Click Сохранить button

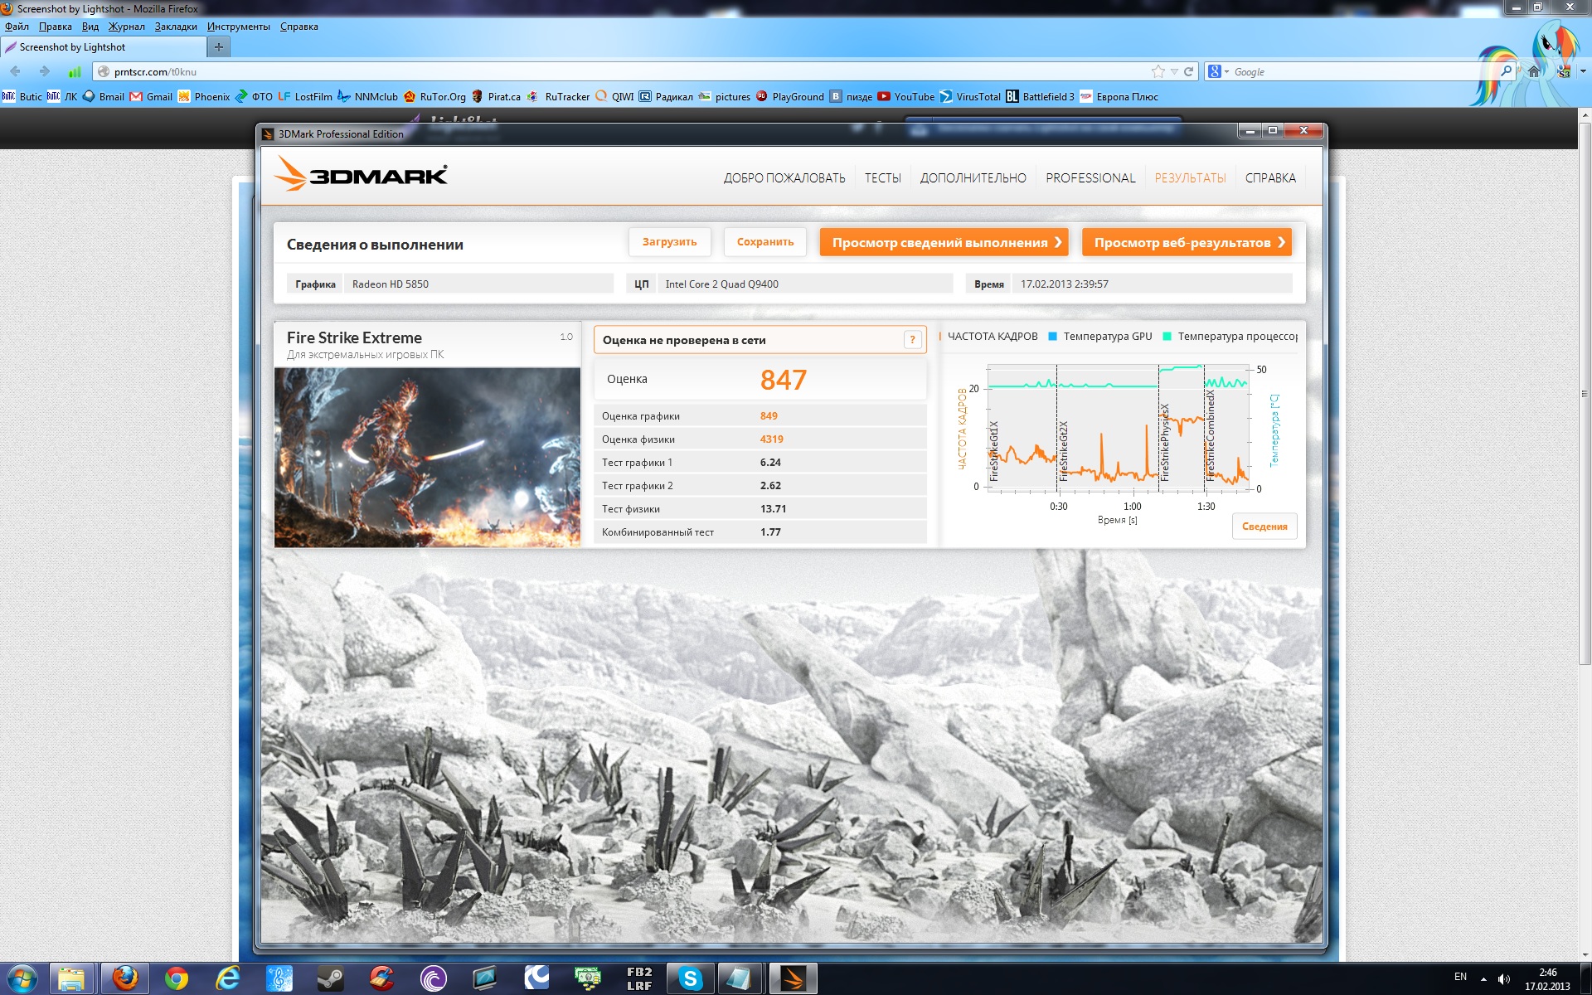[x=765, y=242]
